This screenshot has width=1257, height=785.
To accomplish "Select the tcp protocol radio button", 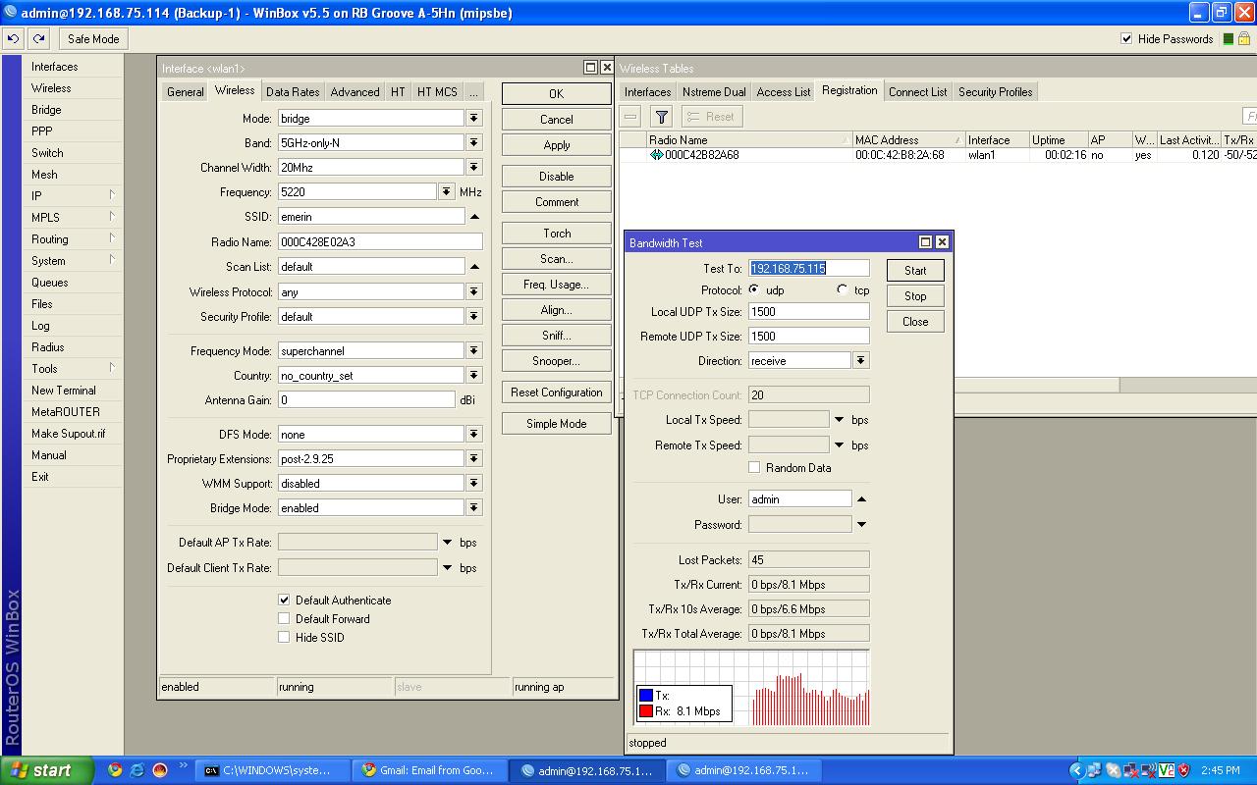I will pyautogui.click(x=843, y=290).
